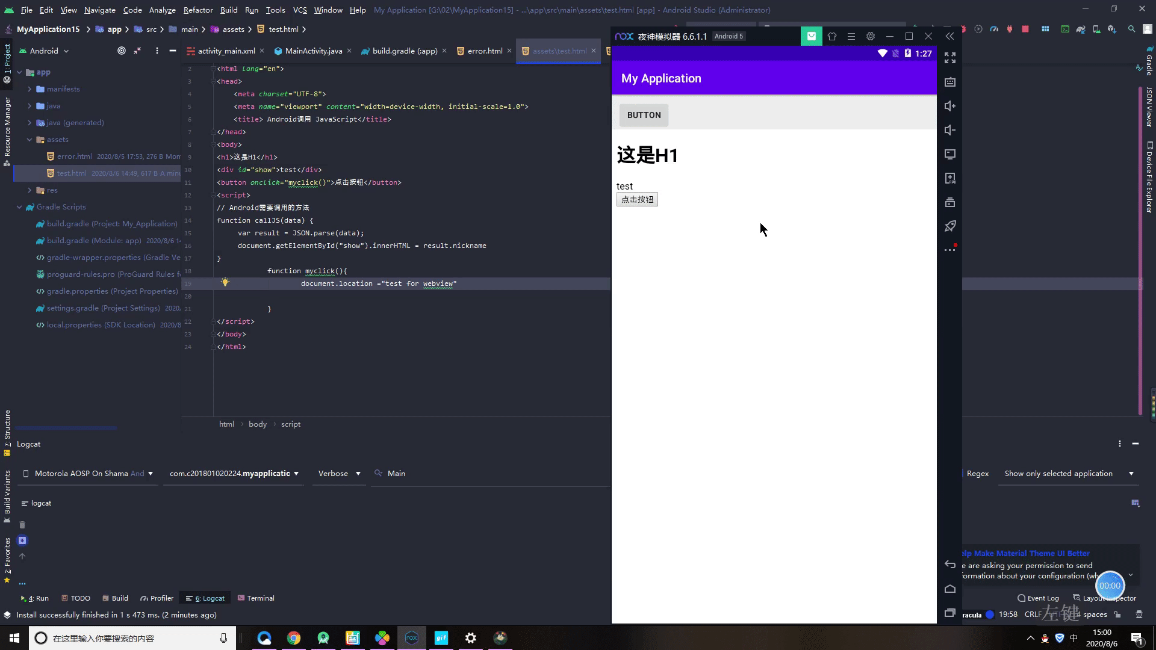The image size is (1156, 650).
Task: Click BUTTON in emulator preview
Action: pyautogui.click(x=643, y=114)
